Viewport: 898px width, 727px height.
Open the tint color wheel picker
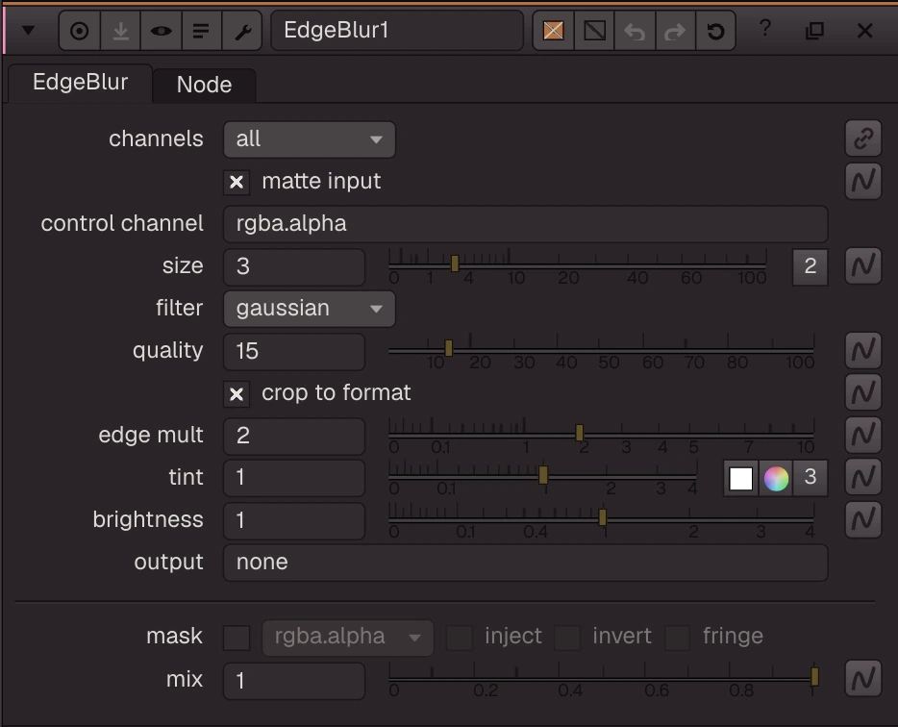776,478
